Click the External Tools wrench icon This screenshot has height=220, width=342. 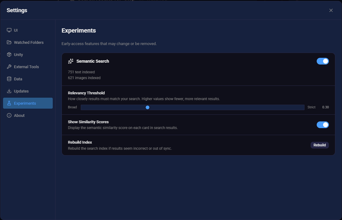(x=9, y=67)
